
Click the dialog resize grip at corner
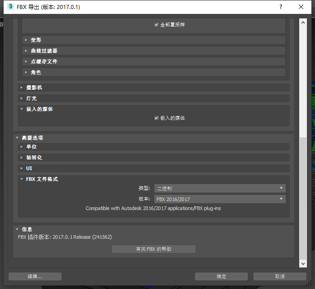309,283
